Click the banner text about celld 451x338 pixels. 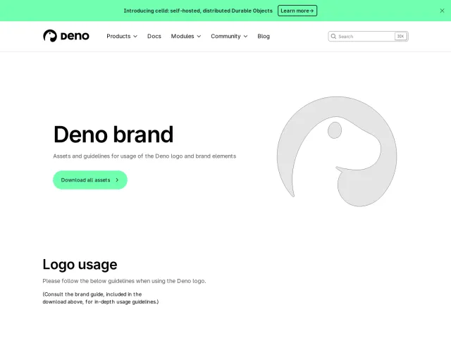(x=198, y=11)
